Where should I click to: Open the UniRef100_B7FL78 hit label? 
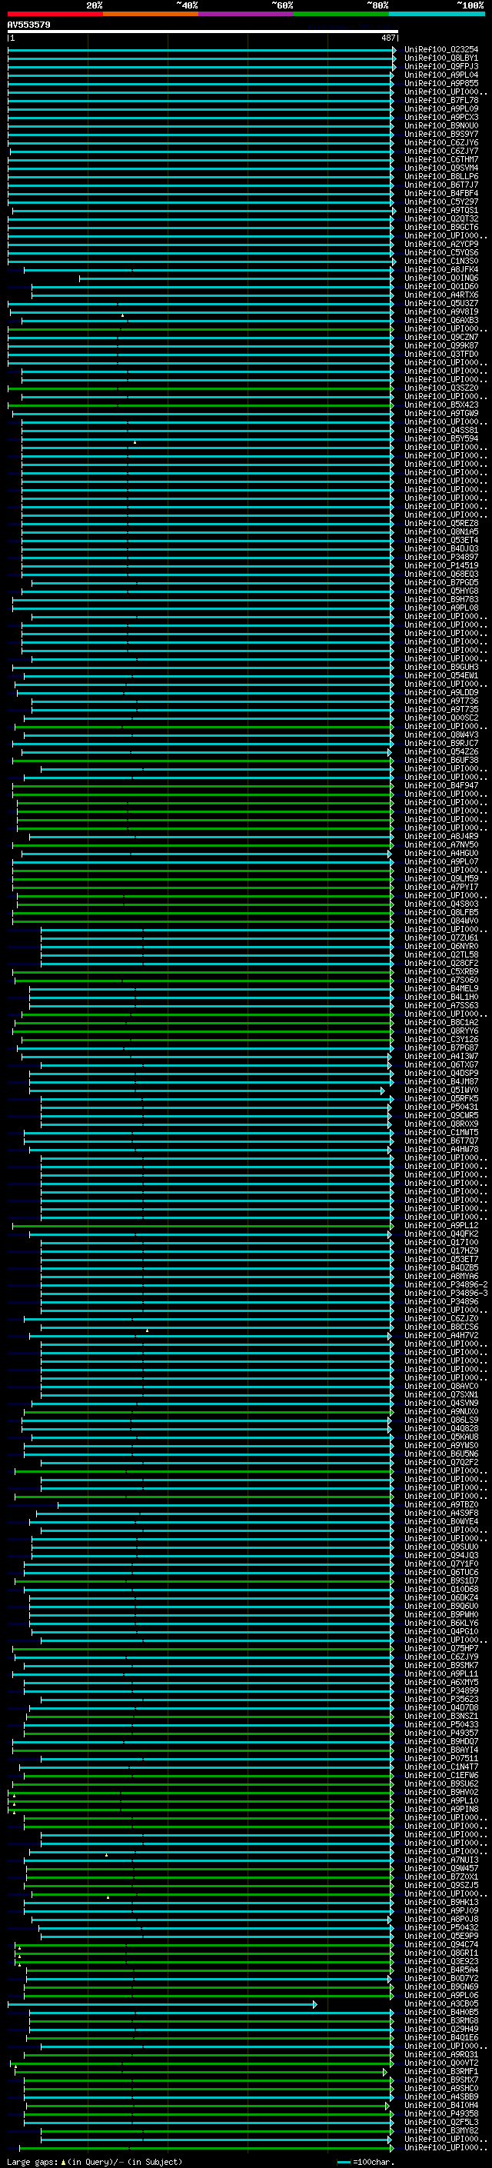pyautogui.click(x=440, y=100)
